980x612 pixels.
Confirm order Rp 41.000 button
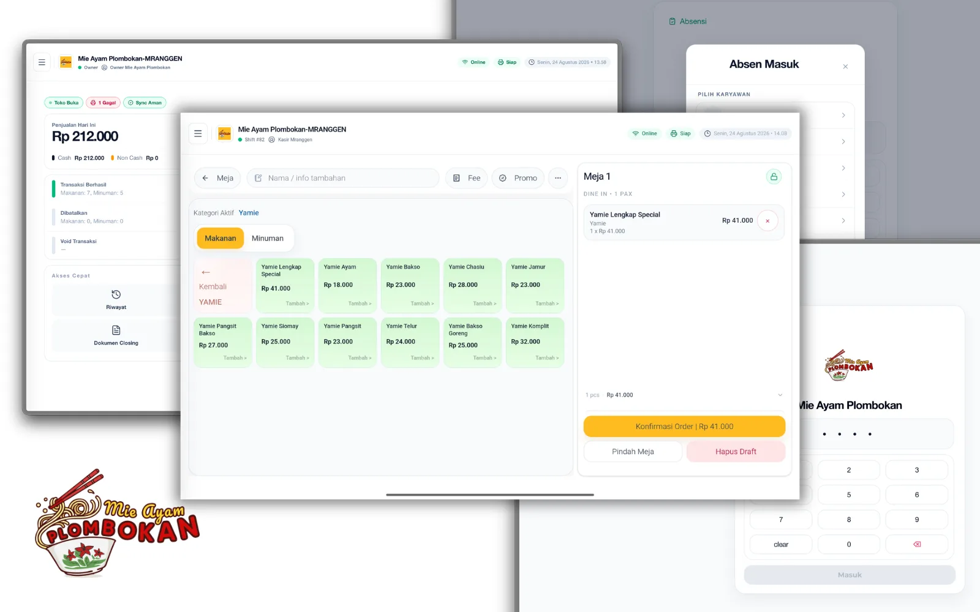click(x=684, y=427)
